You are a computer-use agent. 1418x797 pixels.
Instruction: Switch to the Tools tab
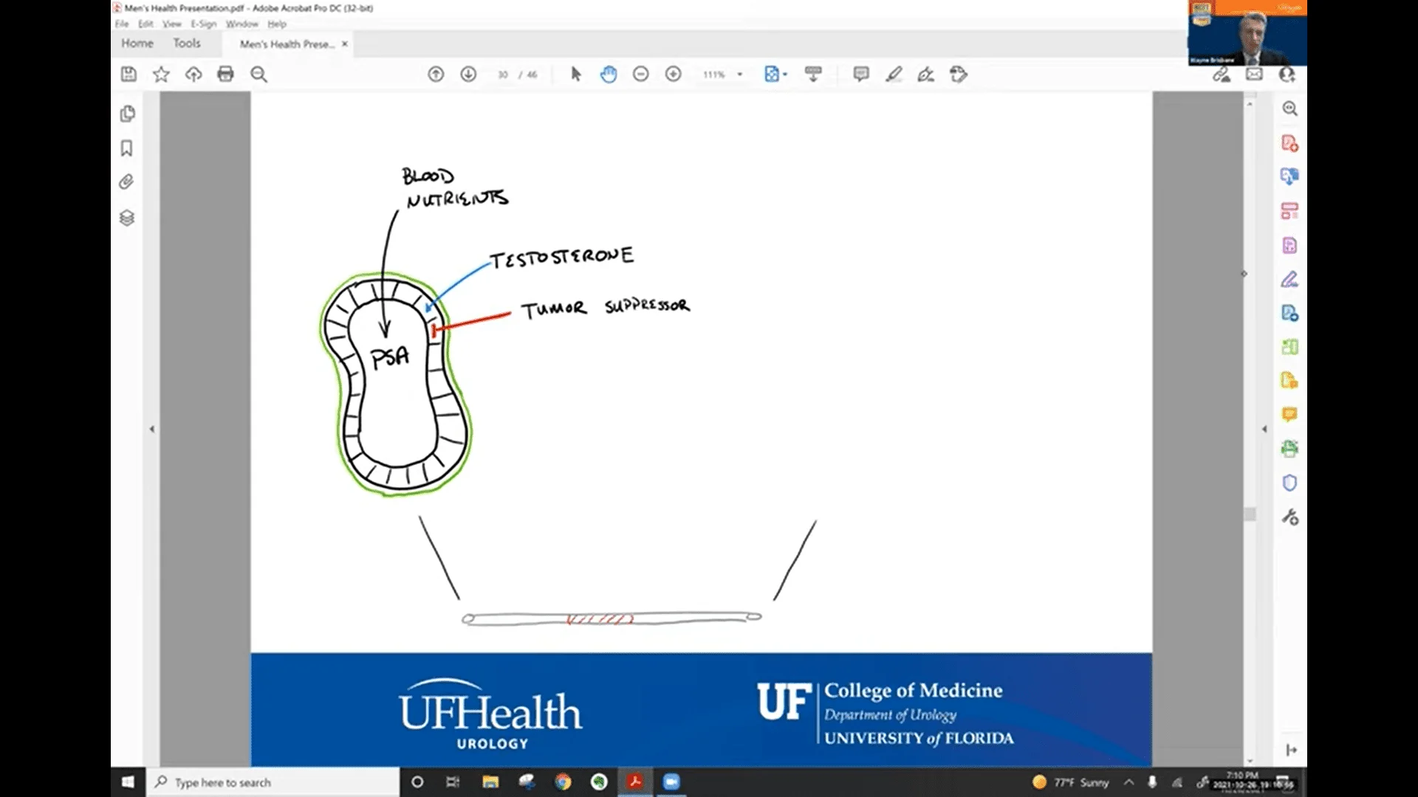187,44
